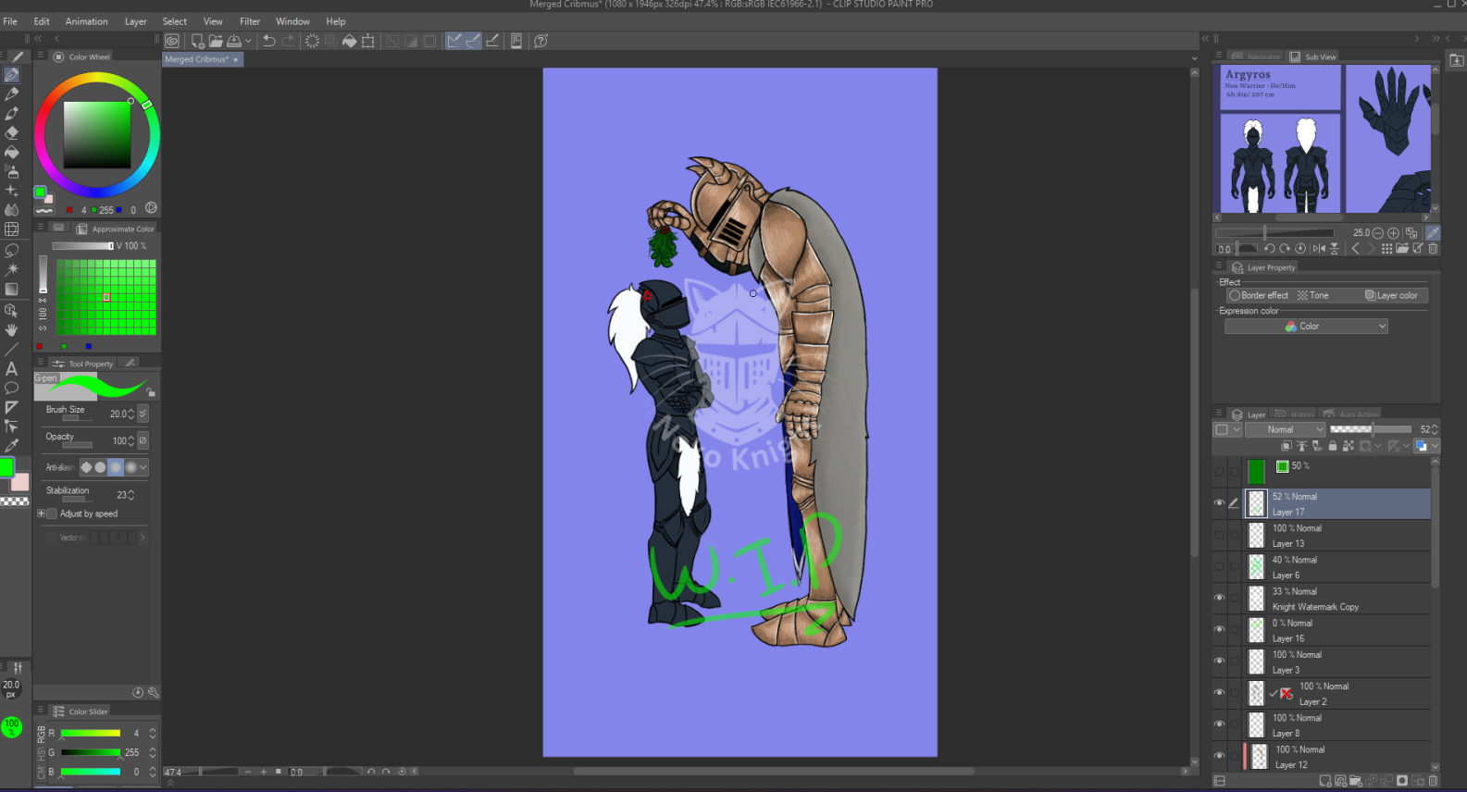The height and width of the screenshot is (792, 1467).
Task: Toggle visibility of Layer 13
Action: [1219, 535]
